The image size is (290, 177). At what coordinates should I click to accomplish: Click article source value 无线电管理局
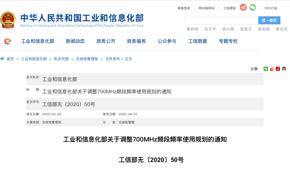(x=51, y=122)
